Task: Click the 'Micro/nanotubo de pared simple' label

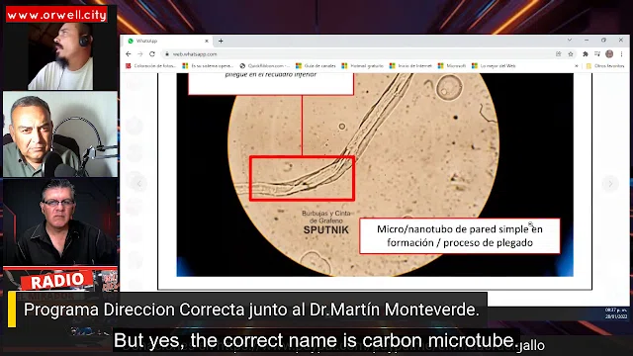Action: click(459, 235)
